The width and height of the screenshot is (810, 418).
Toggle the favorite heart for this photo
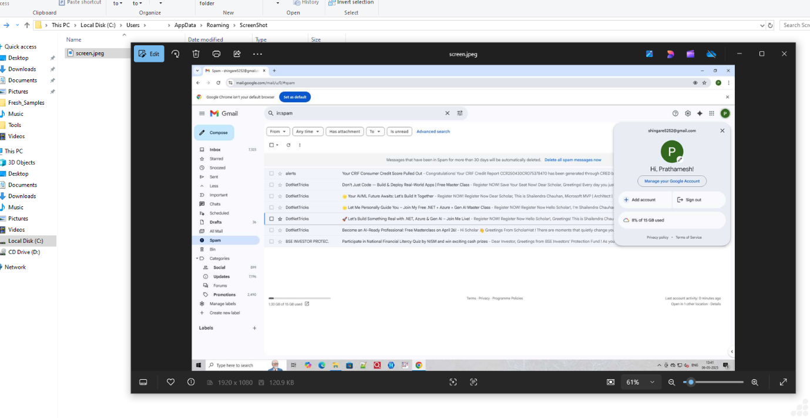170,382
